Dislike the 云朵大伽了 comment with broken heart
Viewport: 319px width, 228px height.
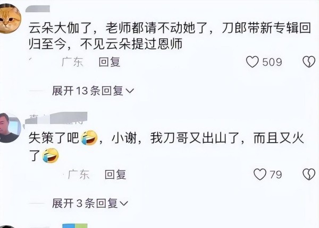pyautogui.click(x=309, y=62)
